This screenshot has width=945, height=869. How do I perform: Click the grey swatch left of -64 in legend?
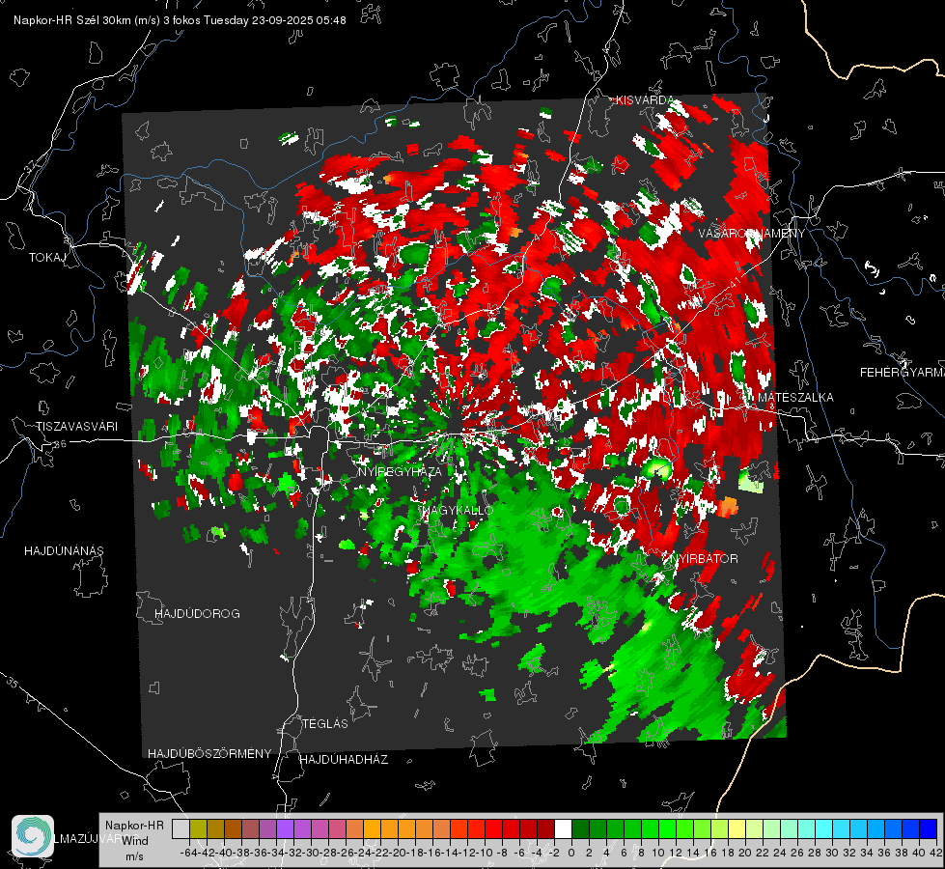[181, 829]
